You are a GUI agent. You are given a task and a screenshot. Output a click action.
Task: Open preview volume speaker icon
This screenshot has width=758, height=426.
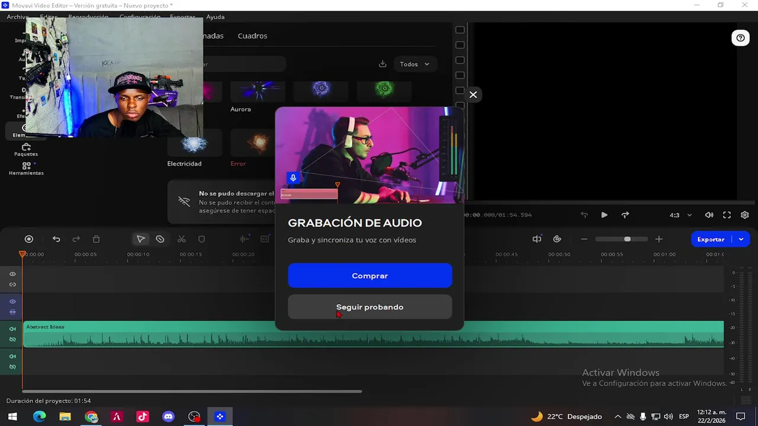point(709,215)
